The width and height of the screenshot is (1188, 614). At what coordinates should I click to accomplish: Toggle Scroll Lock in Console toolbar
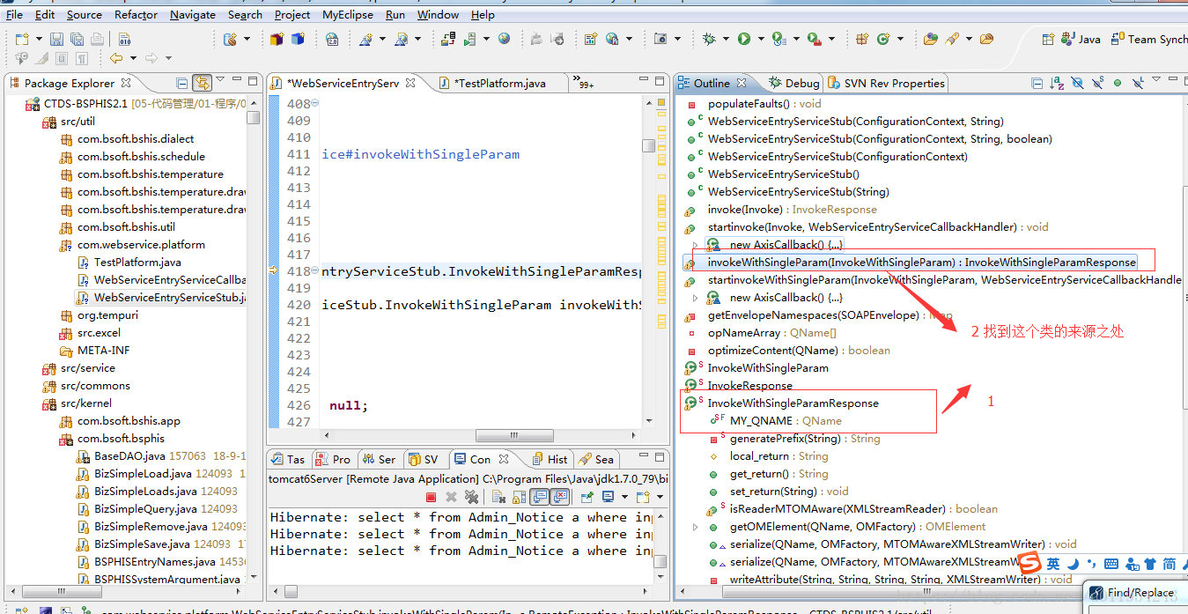coord(518,497)
